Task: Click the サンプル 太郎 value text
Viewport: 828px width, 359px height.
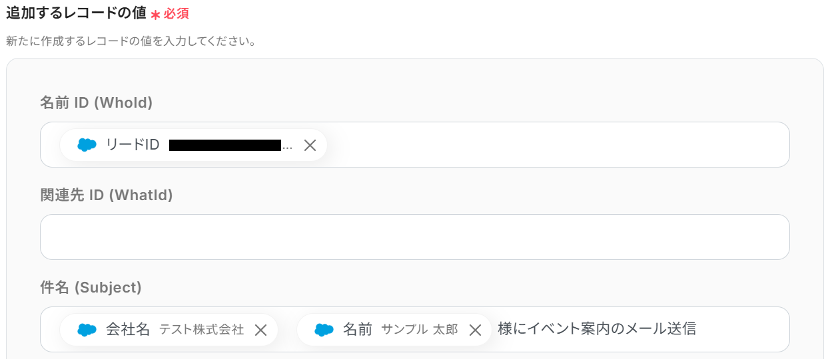Action: coord(419,330)
